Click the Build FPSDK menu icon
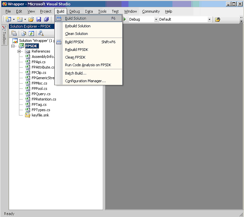Image resolution: width=244 pixels, height=217 pixels. point(59,42)
